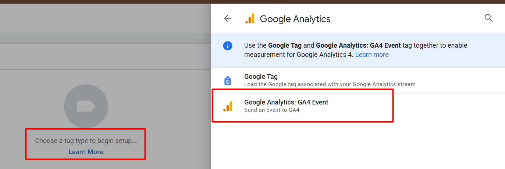
Task: Click the blue Google Tag icon
Action: pos(228,81)
